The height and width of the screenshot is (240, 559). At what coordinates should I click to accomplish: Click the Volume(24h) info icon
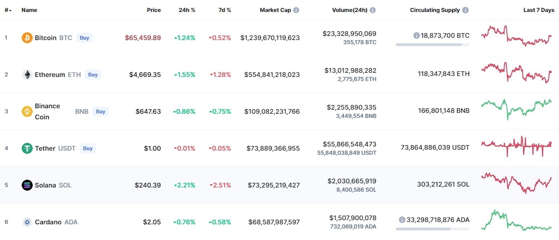373,10
